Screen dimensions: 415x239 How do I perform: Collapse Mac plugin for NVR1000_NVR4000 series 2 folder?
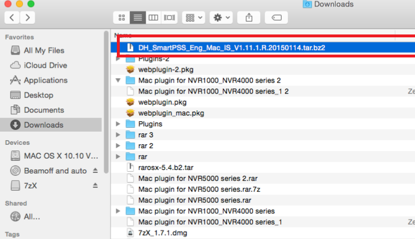[119, 80]
